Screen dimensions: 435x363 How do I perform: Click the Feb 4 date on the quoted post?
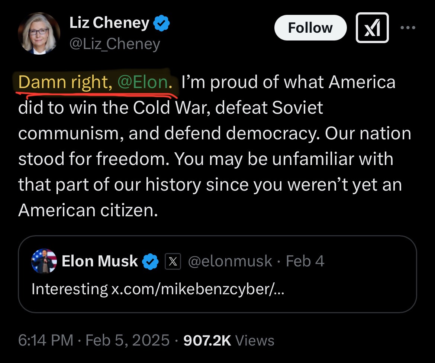[x=305, y=261]
